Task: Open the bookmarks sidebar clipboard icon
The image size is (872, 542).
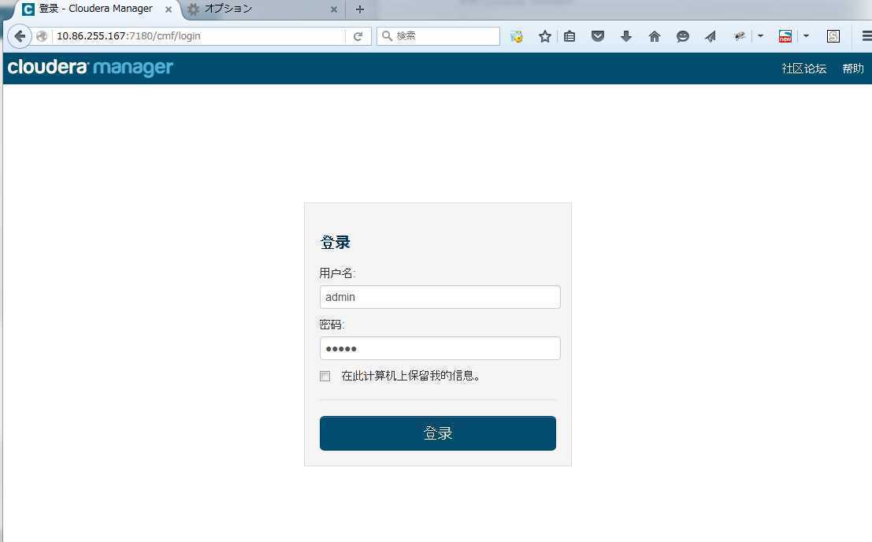Action: (570, 35)
